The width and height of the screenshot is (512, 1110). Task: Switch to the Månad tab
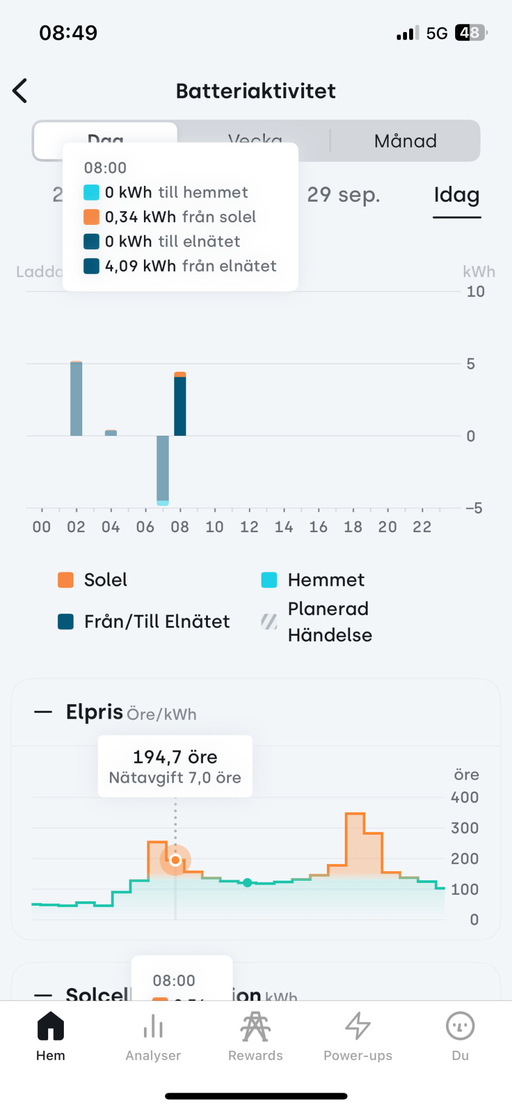[405, 141]
